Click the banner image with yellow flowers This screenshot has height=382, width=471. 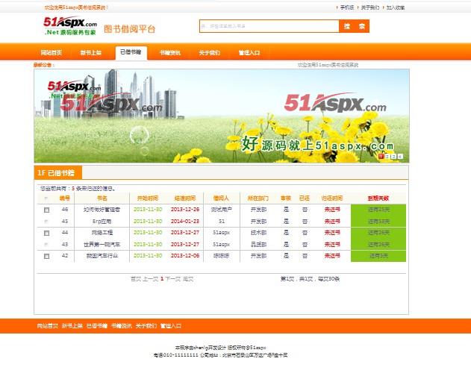pos(222,116)
